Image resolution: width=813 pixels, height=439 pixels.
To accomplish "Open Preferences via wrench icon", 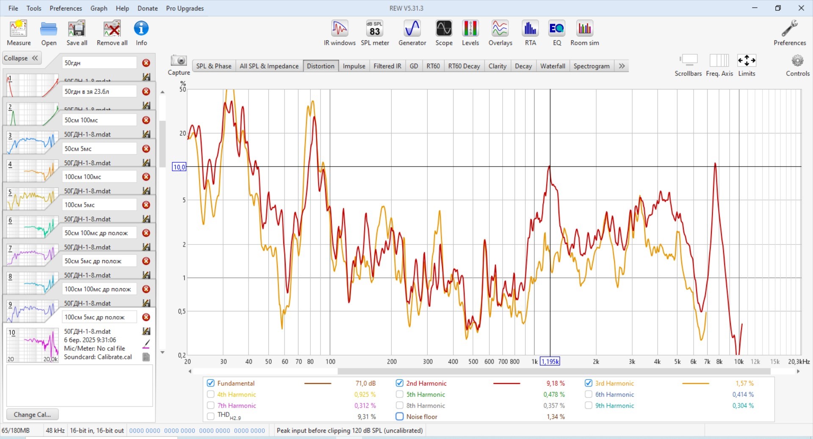I will [x=789, y=33].
